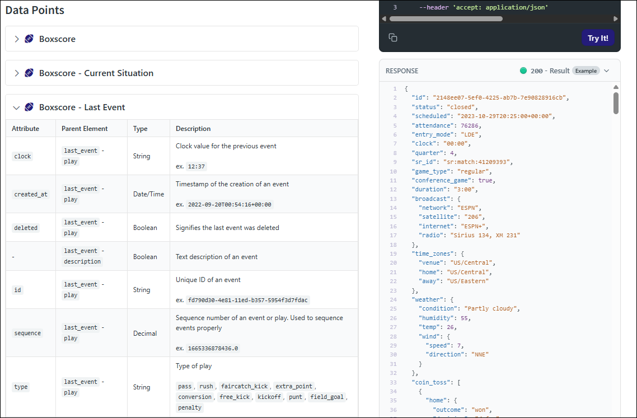
Task: Expand the Boxscore - Current Situation chevron
Action: [x=17, y=73]
